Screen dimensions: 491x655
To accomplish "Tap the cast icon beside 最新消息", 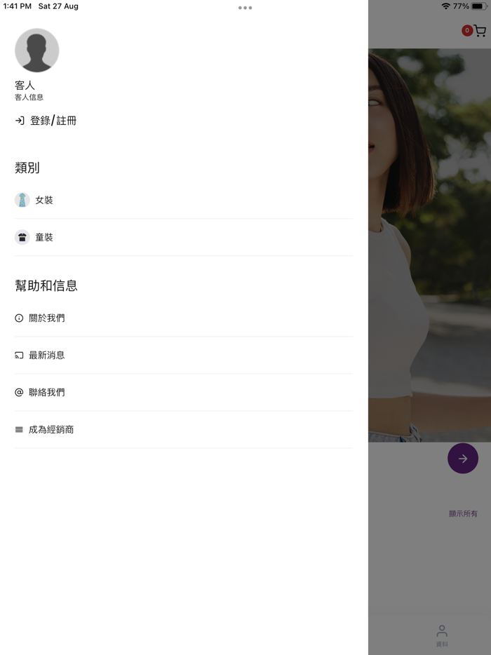I will 19,356.
